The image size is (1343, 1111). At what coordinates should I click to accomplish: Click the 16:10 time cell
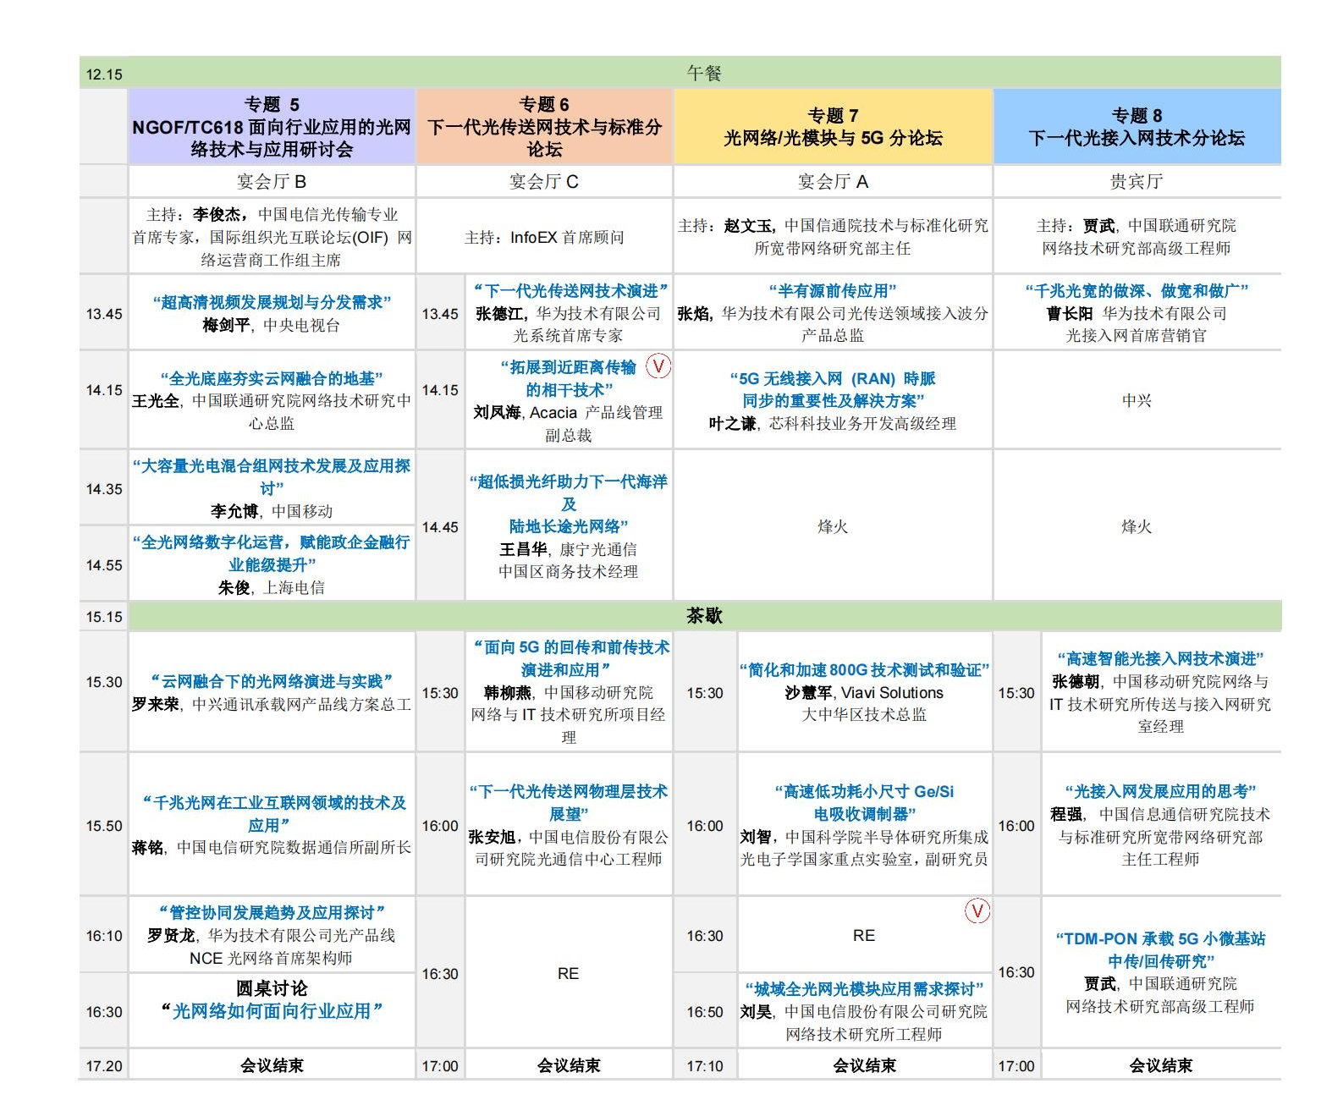pyautogui.click(x=104, y=935)
